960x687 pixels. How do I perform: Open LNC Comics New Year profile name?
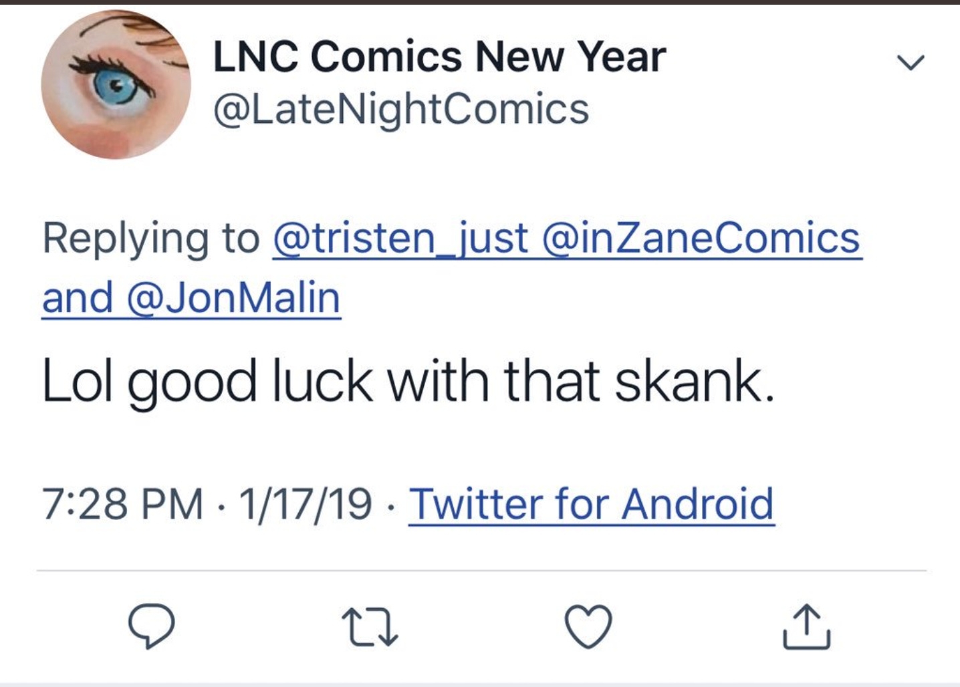439,56
